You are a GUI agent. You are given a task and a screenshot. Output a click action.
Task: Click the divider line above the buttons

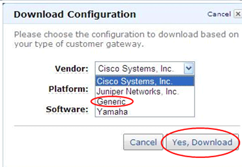pyautogui.click(x=127, y=126)
